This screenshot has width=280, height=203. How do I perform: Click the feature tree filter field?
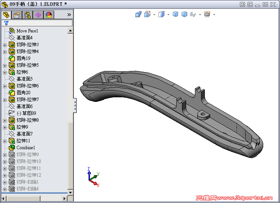pos(37,23)
